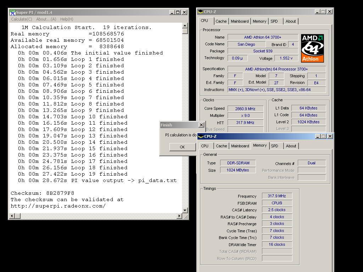Click the Super PI title bar icon
363x272 pixels.
pos(12,12)
